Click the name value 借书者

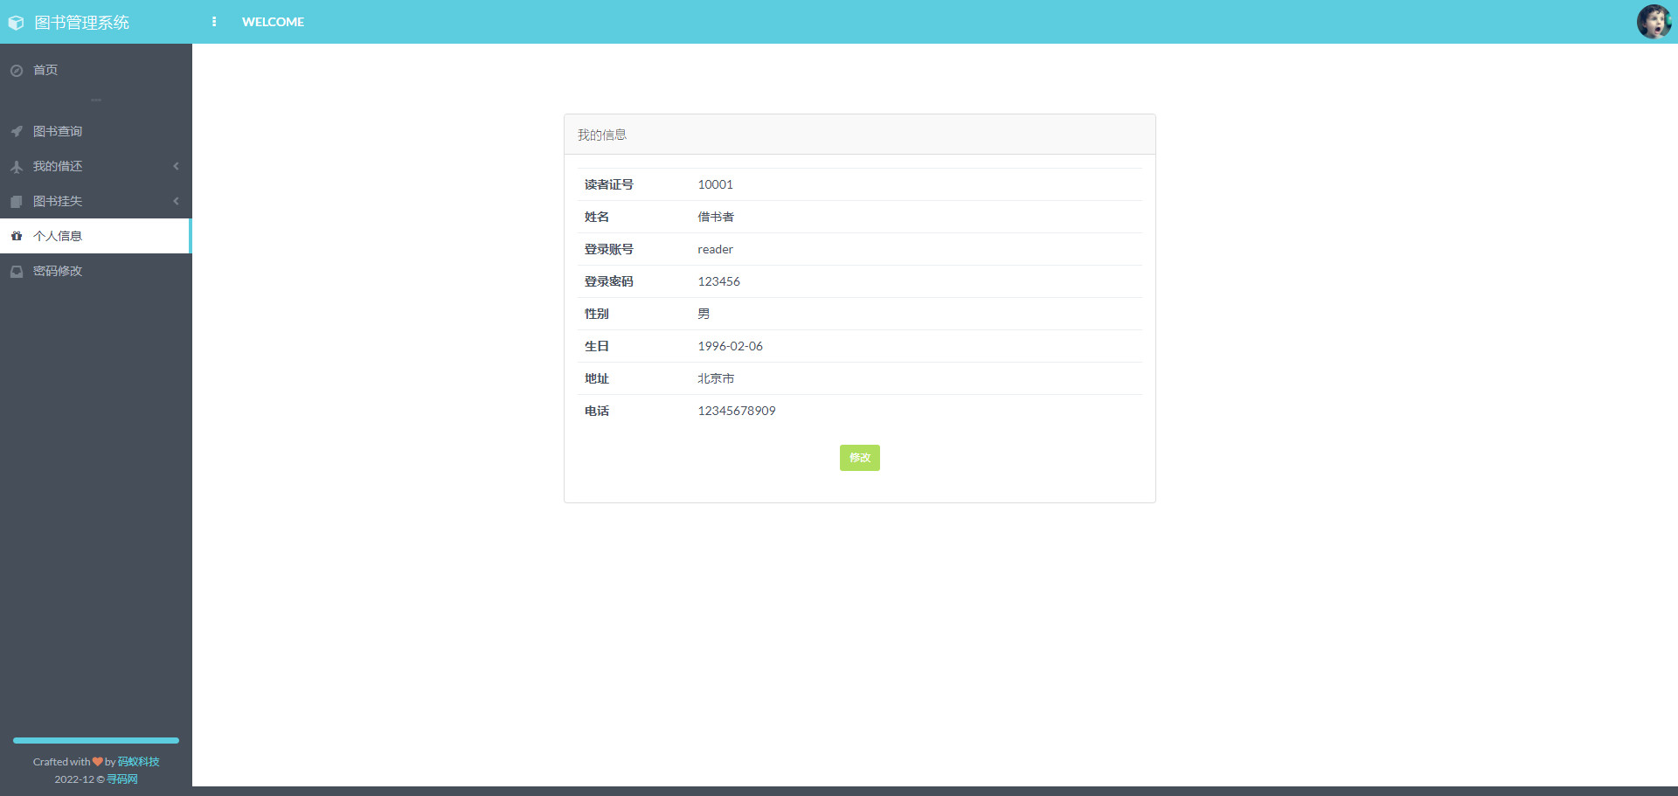click(x=716, y=217)
